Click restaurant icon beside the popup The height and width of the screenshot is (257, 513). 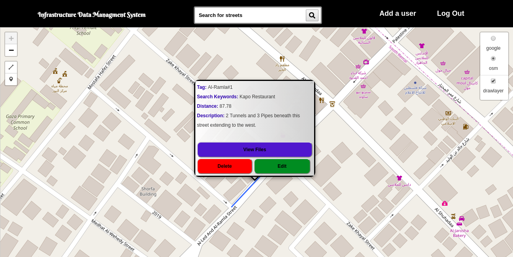[322, 100]
